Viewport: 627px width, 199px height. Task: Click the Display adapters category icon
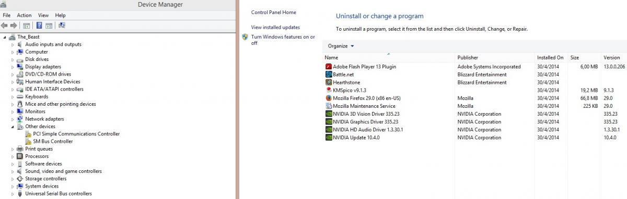20,67
